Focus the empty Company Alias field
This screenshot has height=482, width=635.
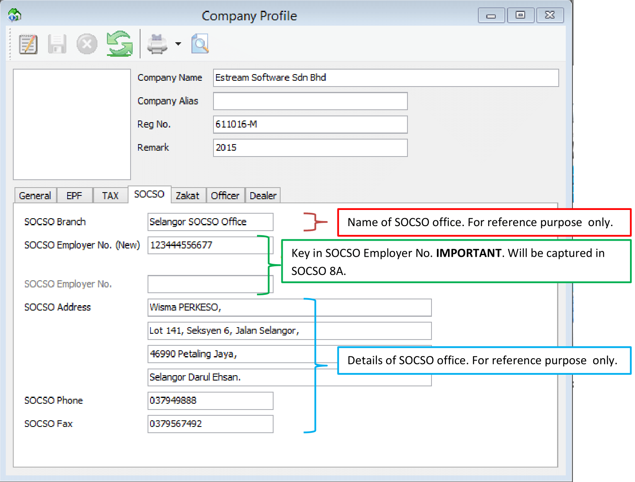310,101
